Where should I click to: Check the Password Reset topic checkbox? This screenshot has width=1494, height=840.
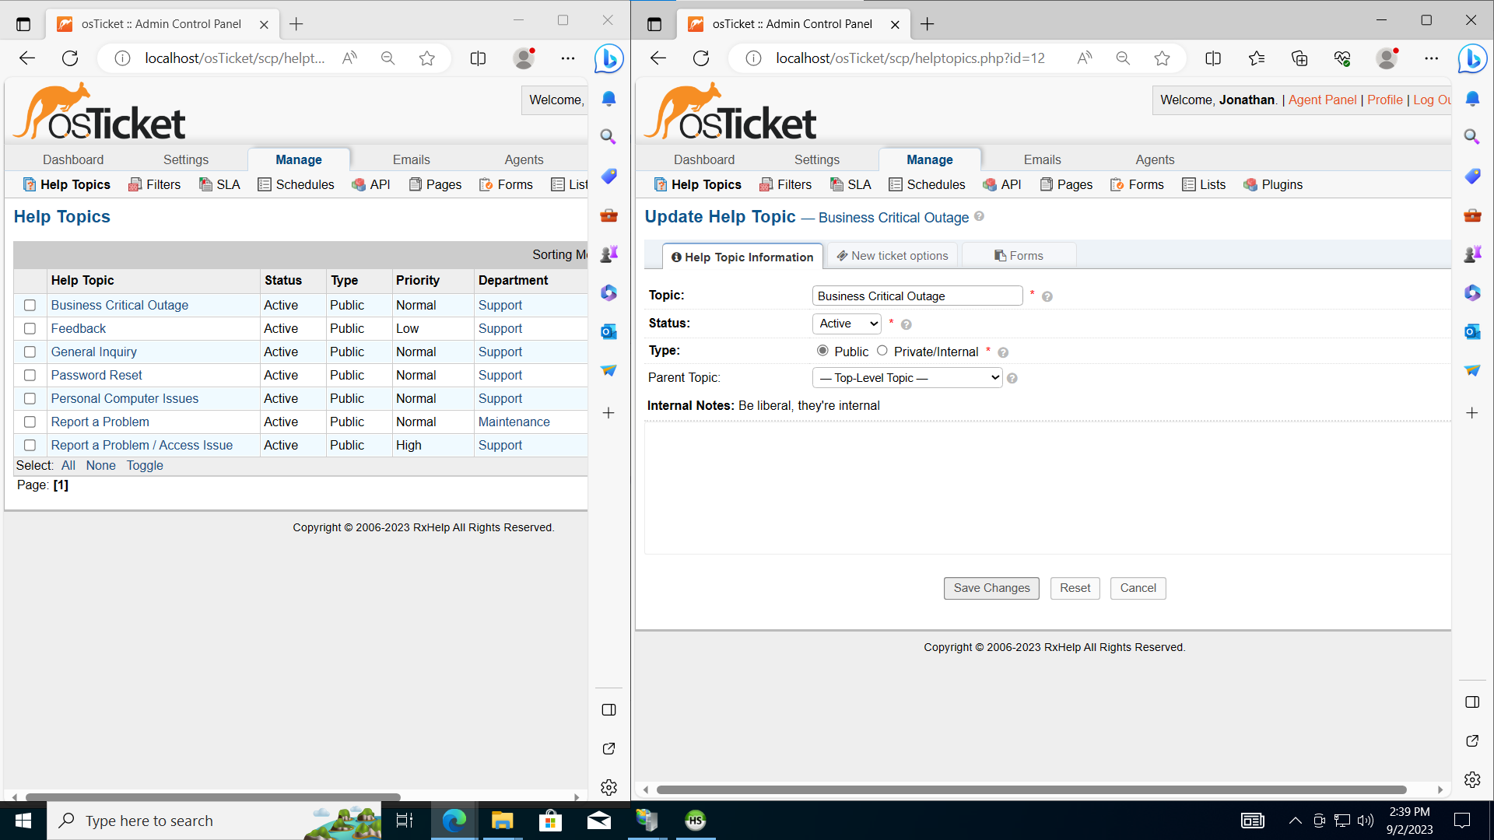[x=30, y=375]
